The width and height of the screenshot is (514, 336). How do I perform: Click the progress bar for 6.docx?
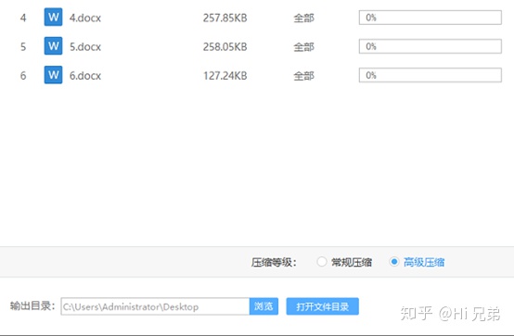click(430, 75)
